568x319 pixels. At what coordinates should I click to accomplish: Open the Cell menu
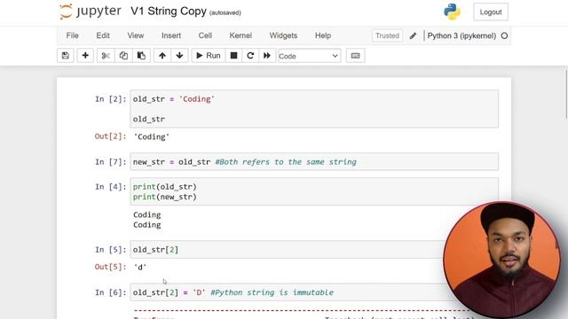[205, 35]
